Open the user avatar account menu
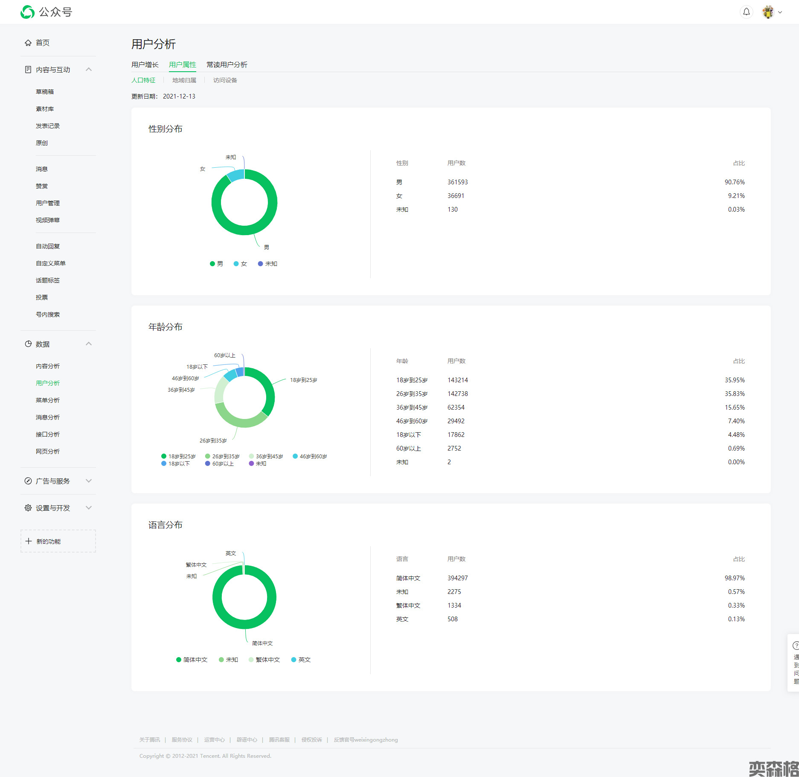The height and width of the screenshot is (777, 799). pos(768,12)
